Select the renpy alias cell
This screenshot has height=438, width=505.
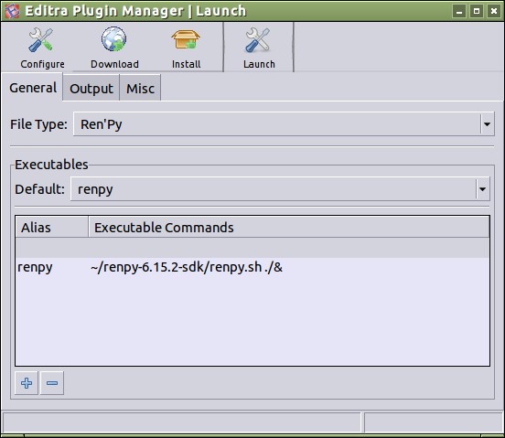coord(35,267)
